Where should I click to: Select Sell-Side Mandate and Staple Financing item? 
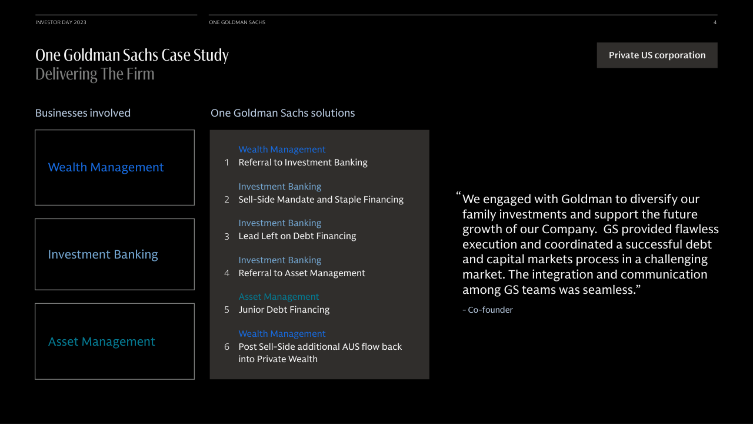(x=321, y=200)
